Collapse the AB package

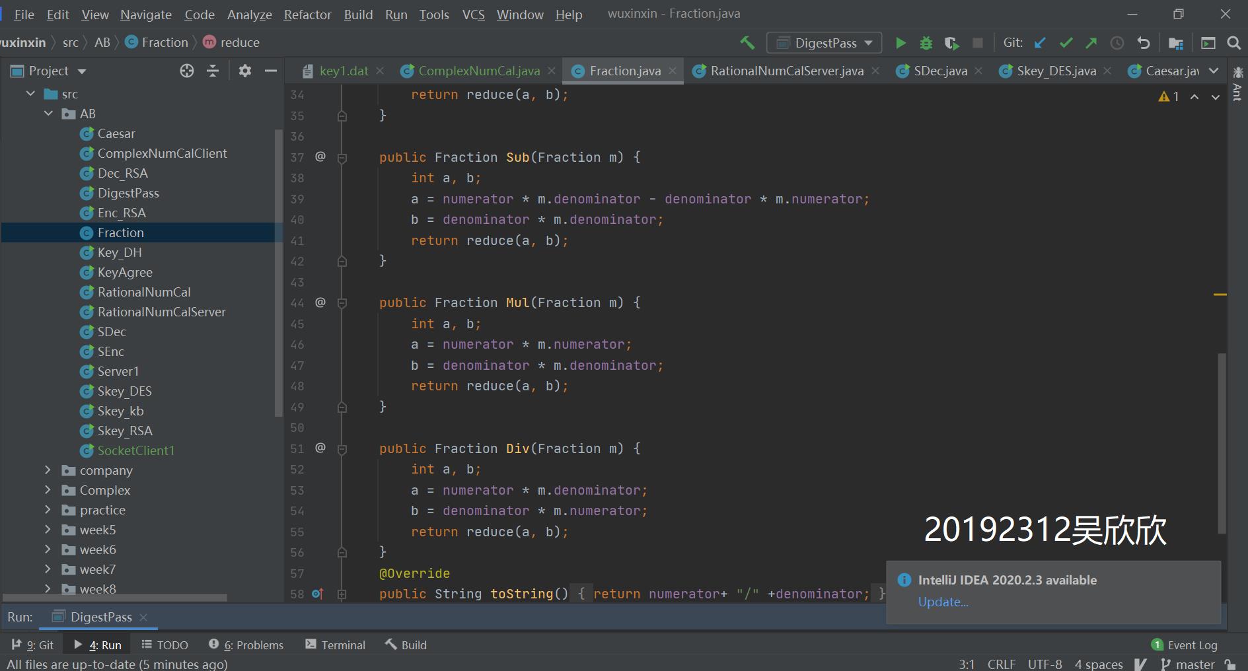click(x=48, y=114)
